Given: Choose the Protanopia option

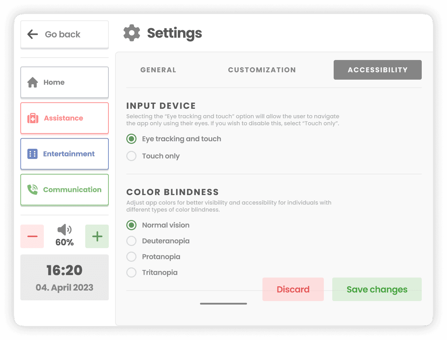Looking at the screenshot, I should (x=131, y=256).
